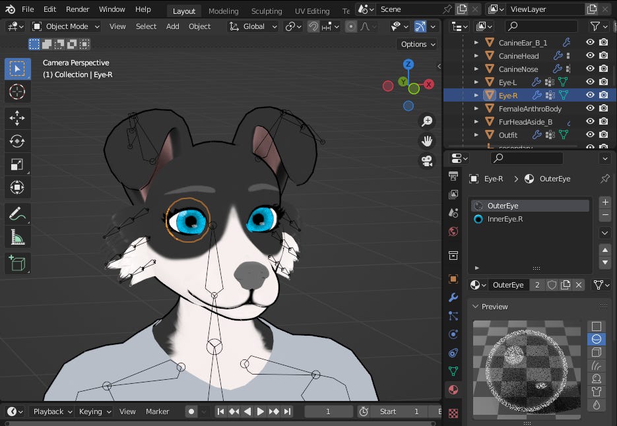This screenshot has height=426, width=617.
Task: Select the Annotate pencil tool
Action: 17,214
